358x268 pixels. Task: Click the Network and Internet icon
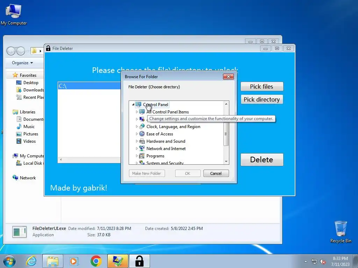[x=142, y=148]
